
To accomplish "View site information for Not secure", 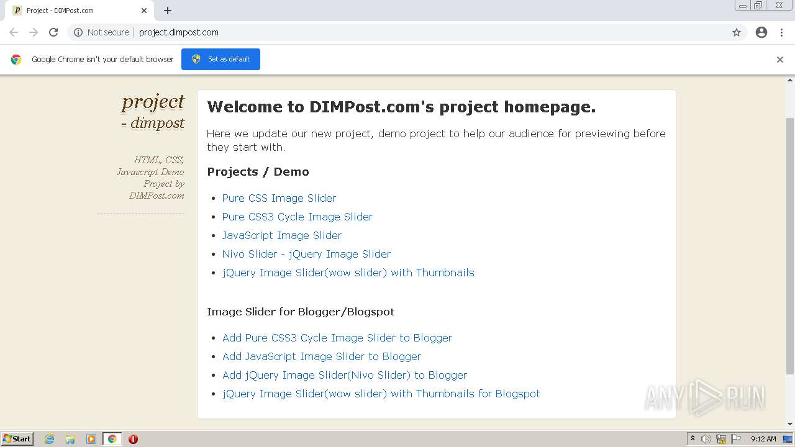I will pos(101,32).
